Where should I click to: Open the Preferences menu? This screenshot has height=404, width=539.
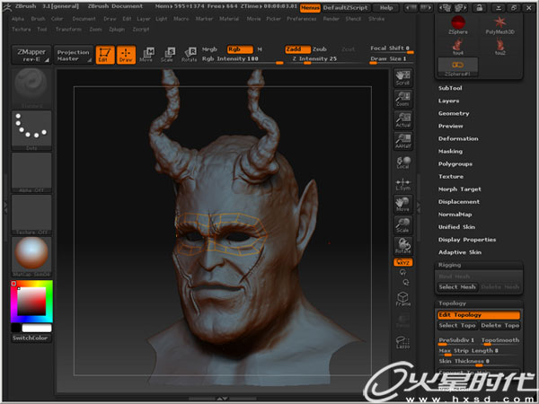(302, 19)
